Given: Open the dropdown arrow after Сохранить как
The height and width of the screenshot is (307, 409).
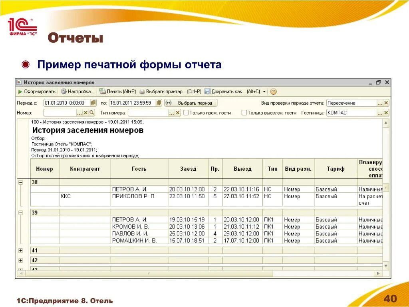Looking at the screenshot, I should pyautogui.click(x=264, y=92).
